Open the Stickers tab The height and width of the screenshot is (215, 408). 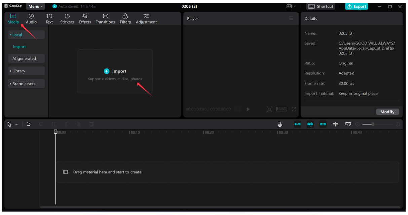(x=67, y=19)
